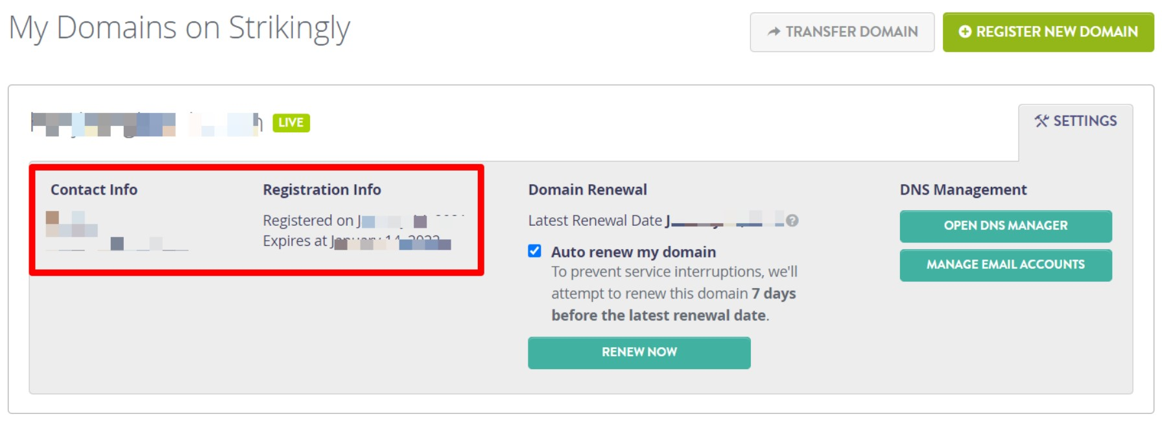Disable automatic renewal for this domain

click(534, 251)
